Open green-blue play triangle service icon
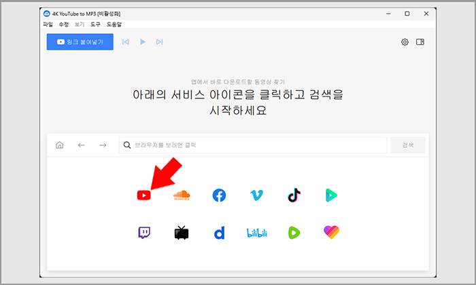The image size is (476, 285). [331, 195]
